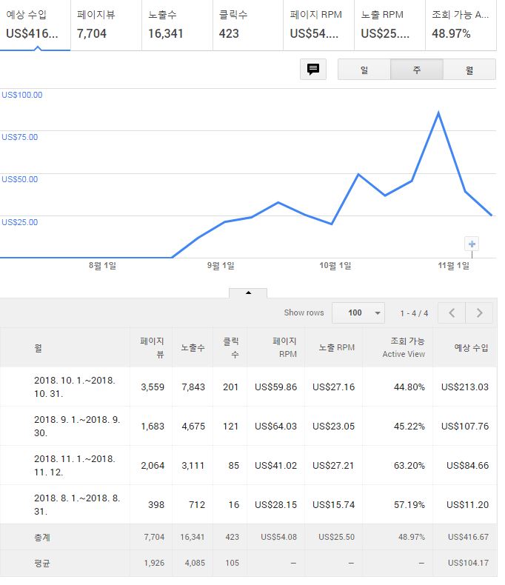This screenshot has height=585, width=505.
Task: Click the chart annotation comment icon
Action: [x=312, y=69]
